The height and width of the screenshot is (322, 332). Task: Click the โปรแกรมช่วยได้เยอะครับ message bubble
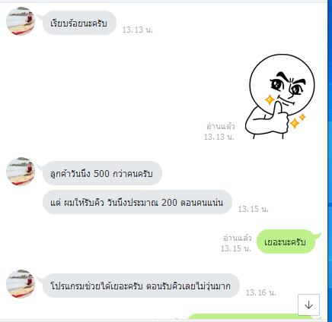coord(141,286)
